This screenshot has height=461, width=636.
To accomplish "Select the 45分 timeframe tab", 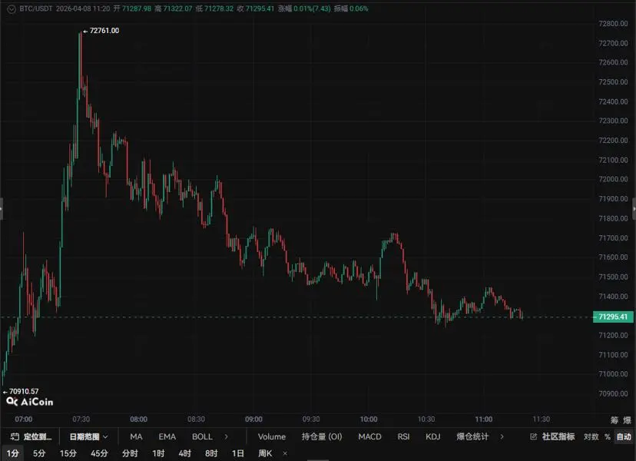I will 99,453.
